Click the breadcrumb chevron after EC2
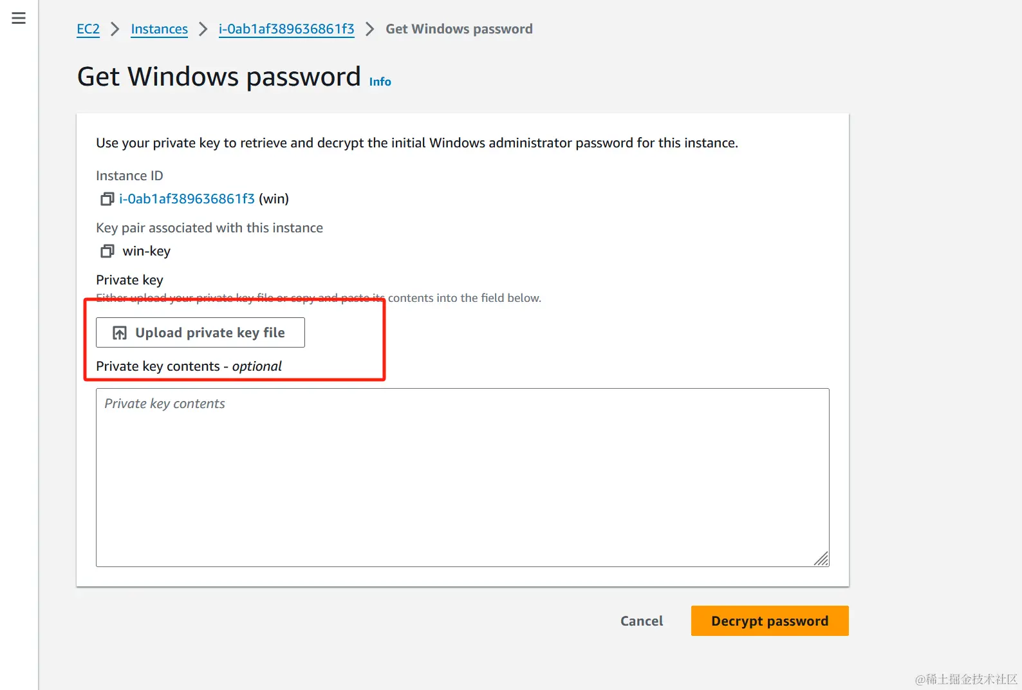 [115, 29]
